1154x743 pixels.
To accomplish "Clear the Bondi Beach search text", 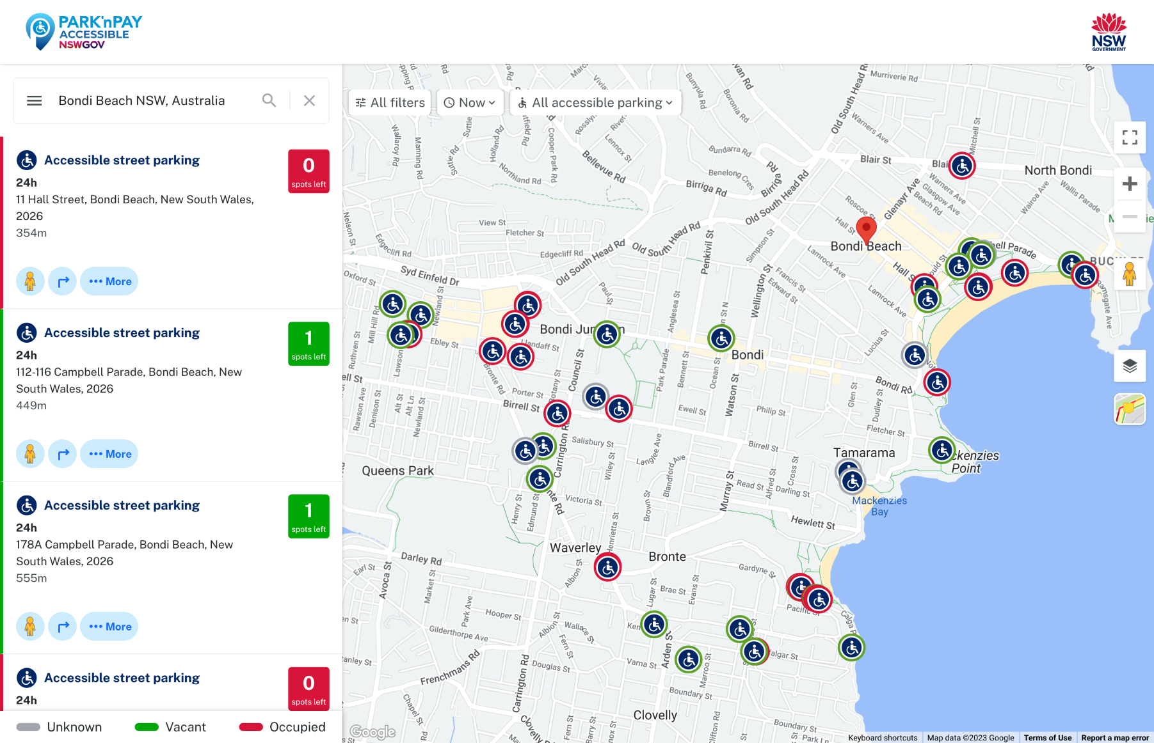I will point(309,101).
